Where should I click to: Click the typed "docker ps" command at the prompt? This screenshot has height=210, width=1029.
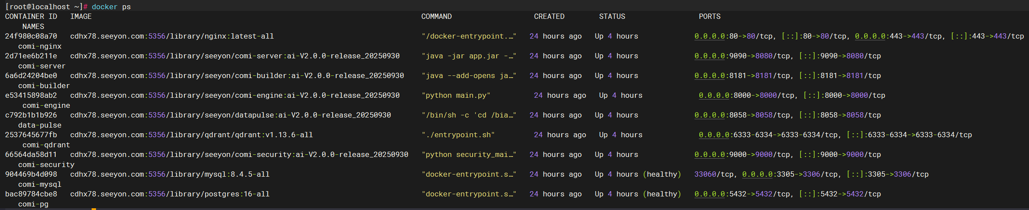pyautogui.click(x=111, y=7)
